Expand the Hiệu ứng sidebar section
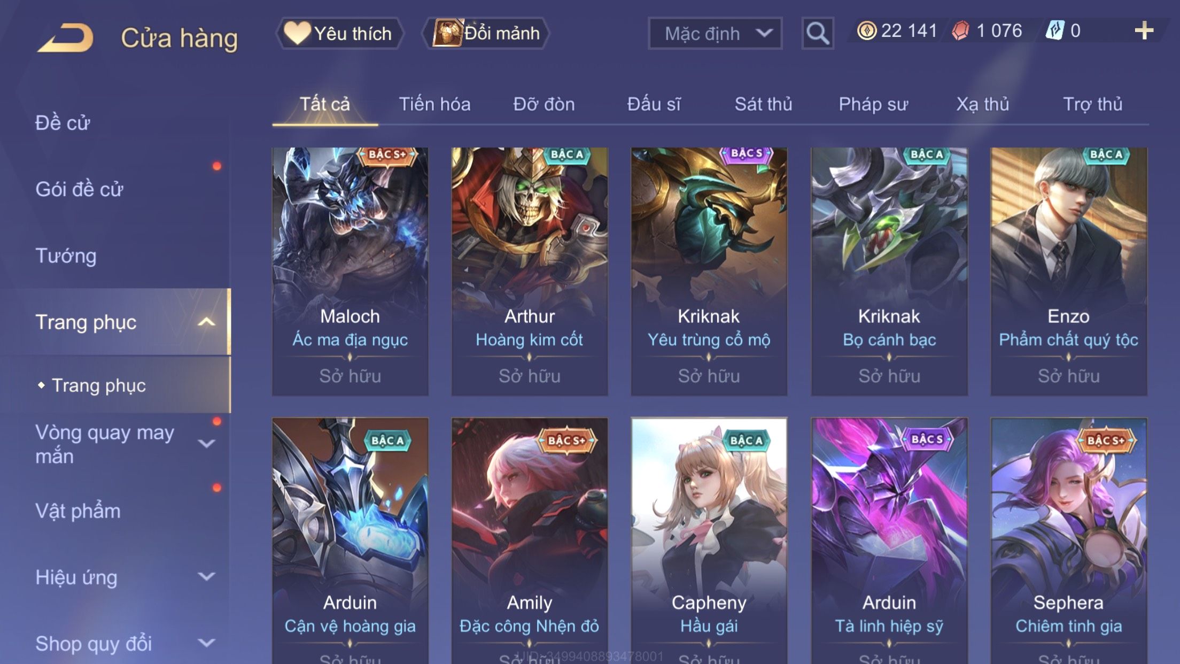The image size is (1180, 664). (206, 577)
